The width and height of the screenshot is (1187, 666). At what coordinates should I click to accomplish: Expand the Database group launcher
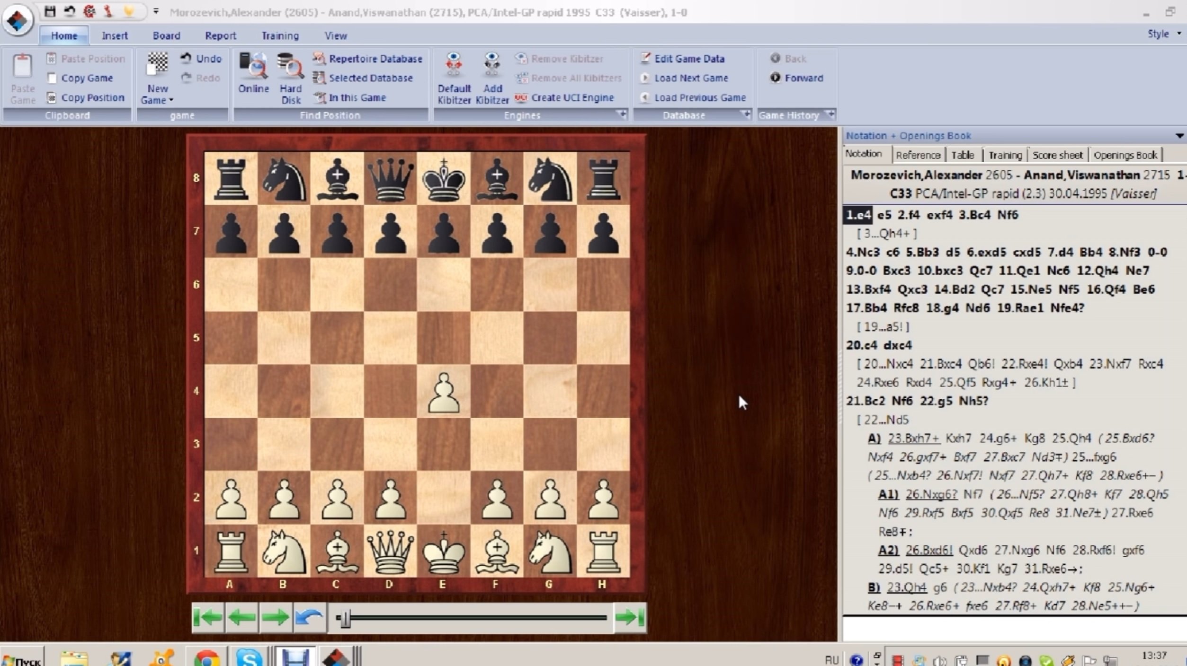(x=745, y=114)
